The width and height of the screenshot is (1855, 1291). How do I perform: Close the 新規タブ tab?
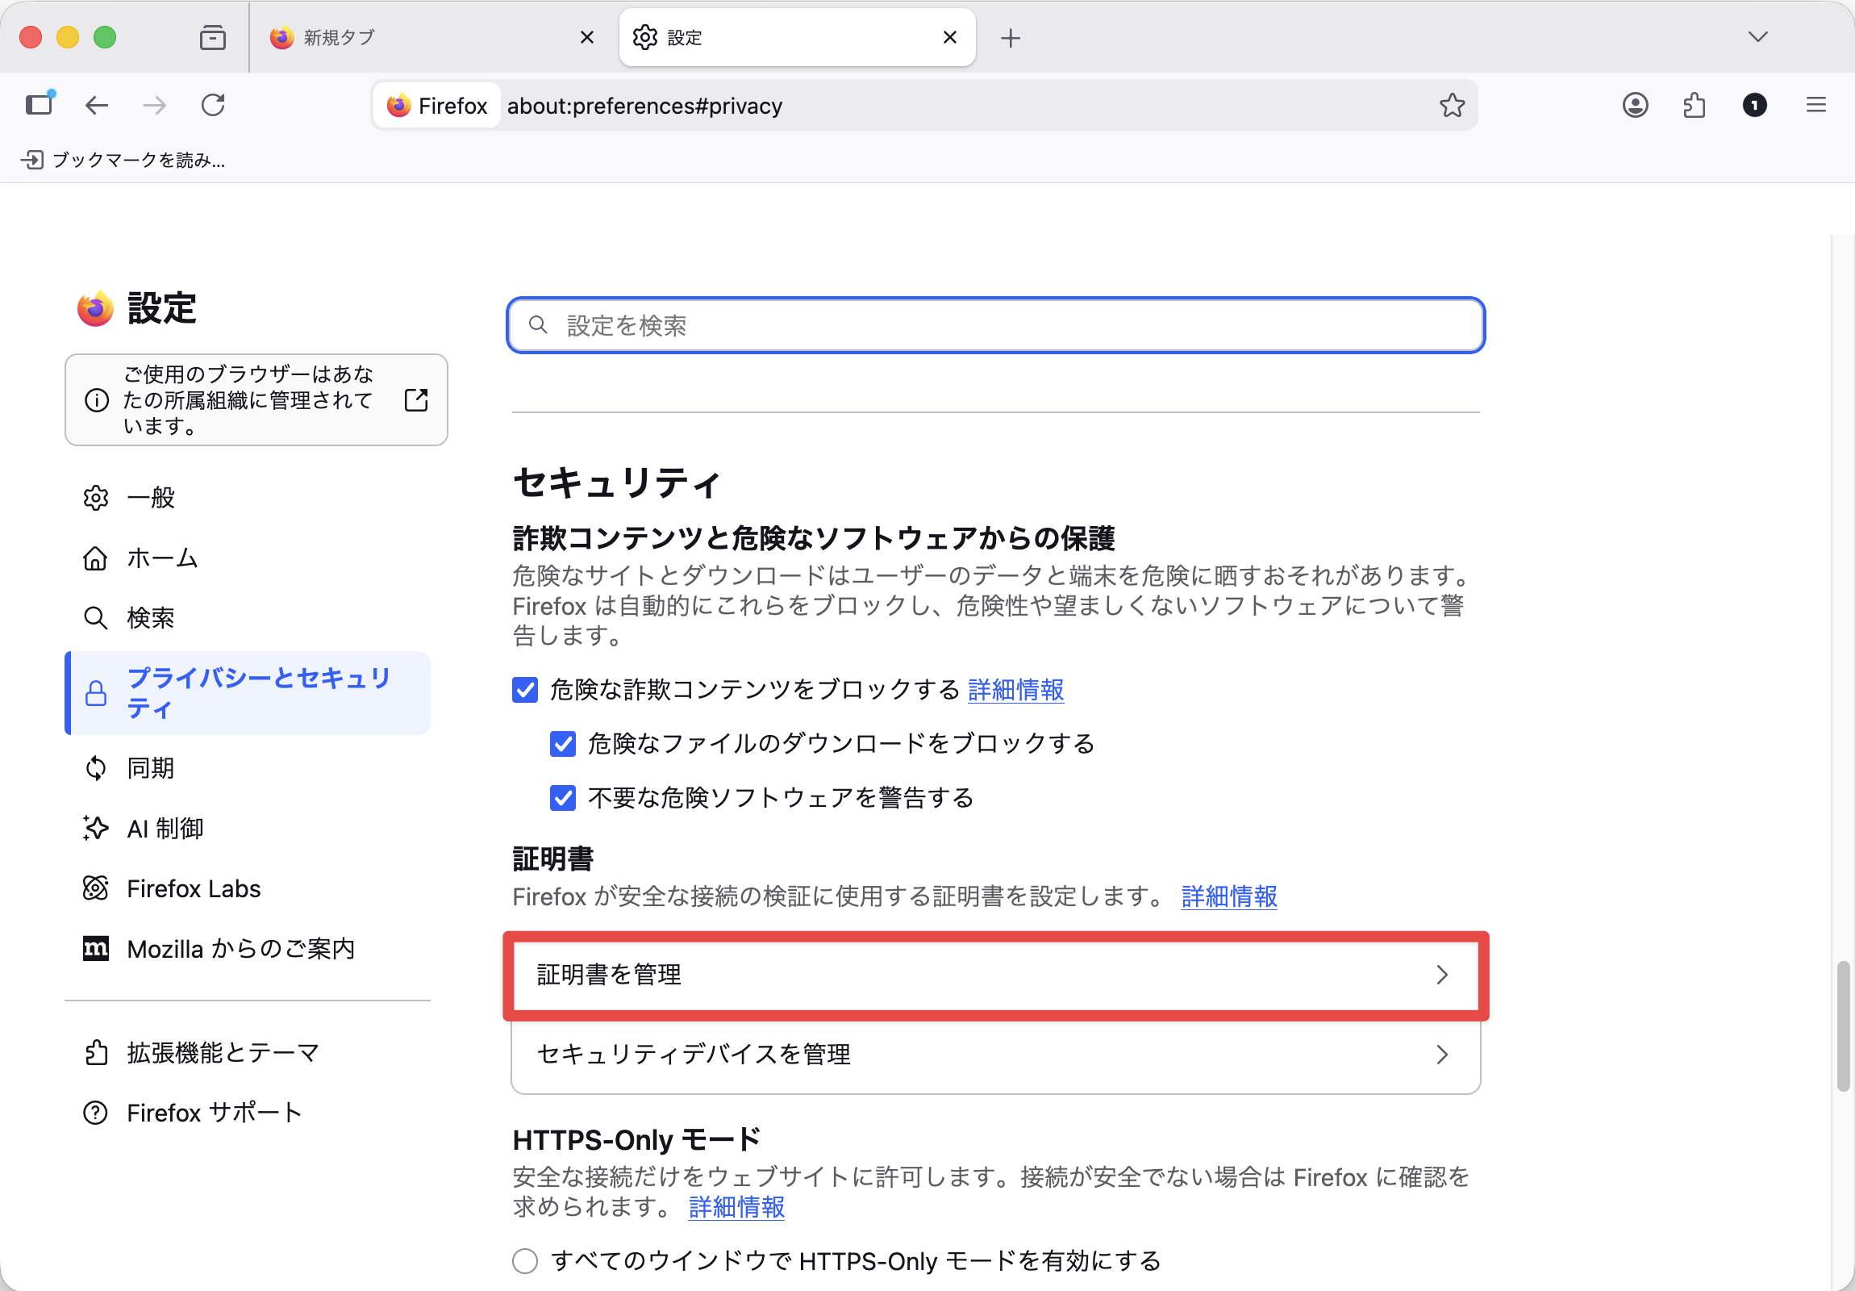587,37
